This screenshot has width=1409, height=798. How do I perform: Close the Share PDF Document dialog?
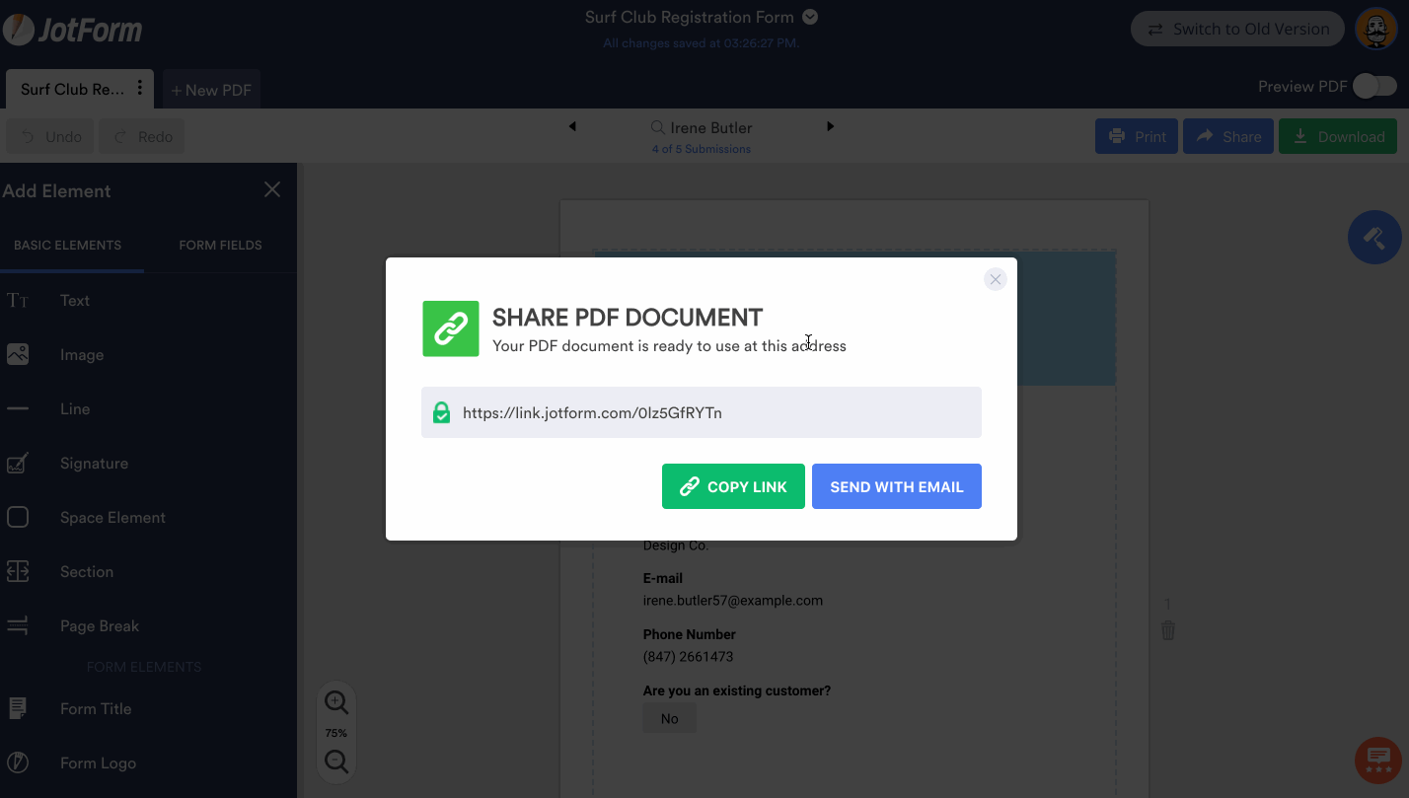click(996, 280)
